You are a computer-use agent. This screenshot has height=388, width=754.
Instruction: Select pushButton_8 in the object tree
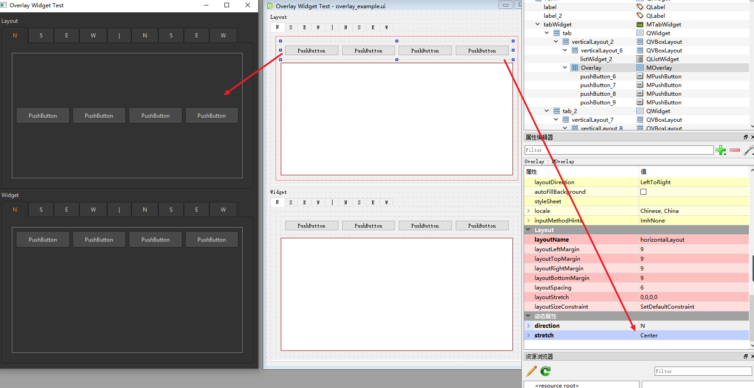tap(598, 94)
